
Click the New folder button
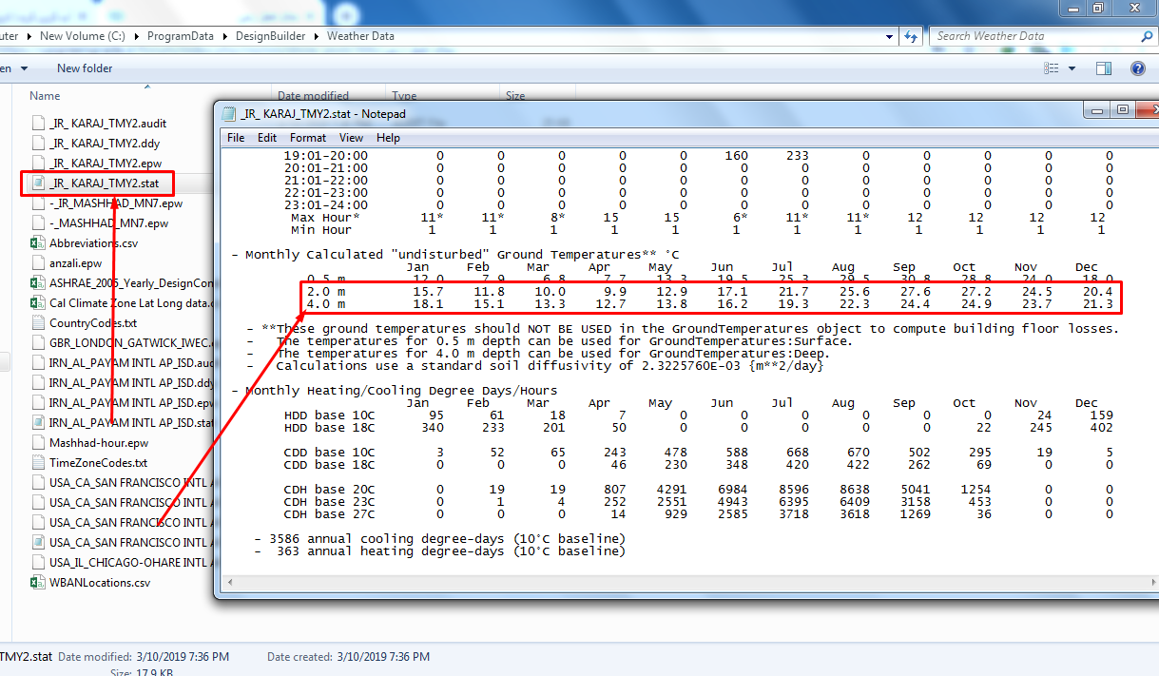tap(85, 68)
